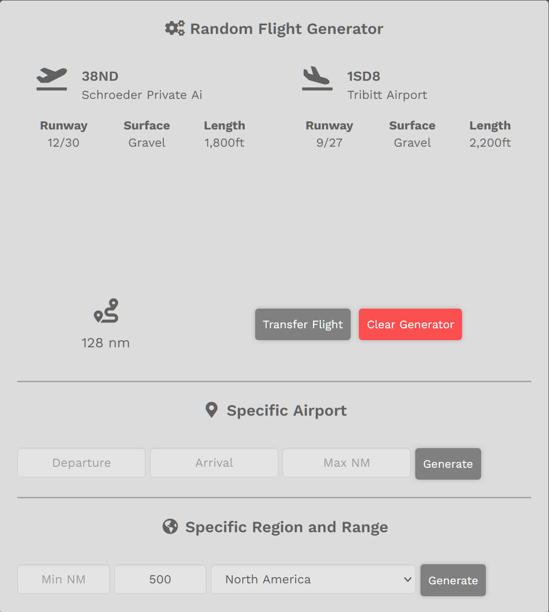This screenshot has width=549, height=612.
Task: Click the map pin icon beside Specific Airport
Action: pyautogui.click(x=211, y=410)
